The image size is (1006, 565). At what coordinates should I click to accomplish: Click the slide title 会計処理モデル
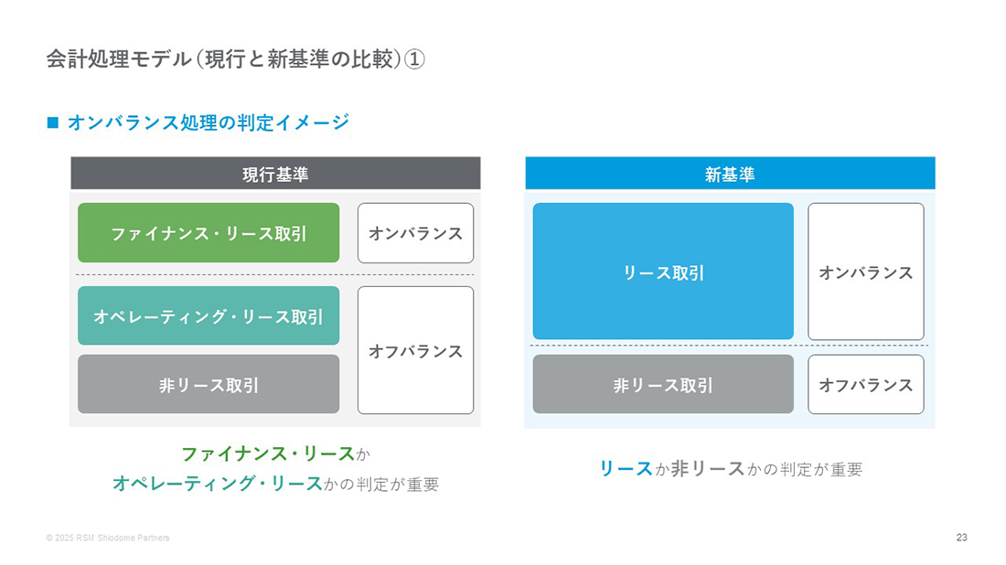235,59
